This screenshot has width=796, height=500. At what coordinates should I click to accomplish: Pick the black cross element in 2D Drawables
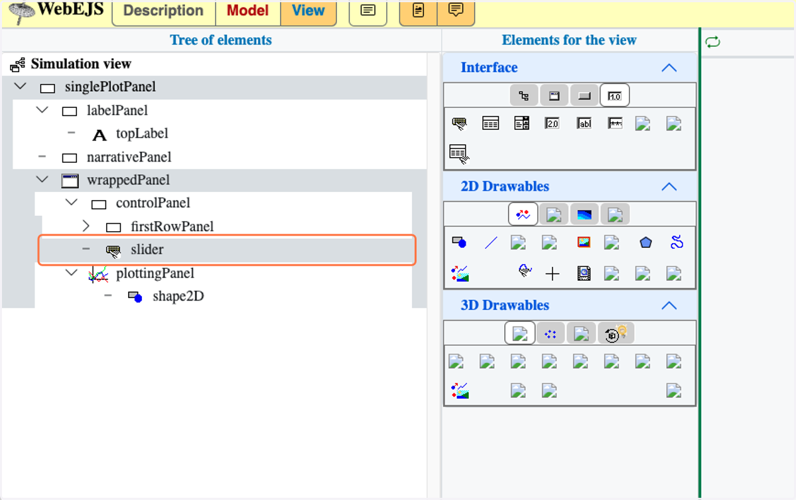pos(553,274)
